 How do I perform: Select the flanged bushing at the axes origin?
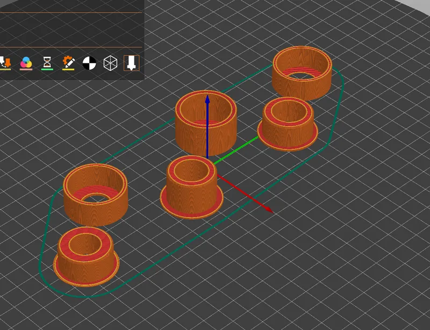click(192, 187)
